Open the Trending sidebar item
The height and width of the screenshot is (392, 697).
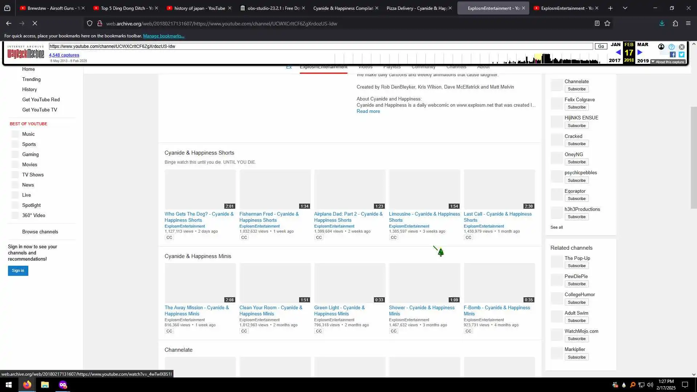point(31,79)
